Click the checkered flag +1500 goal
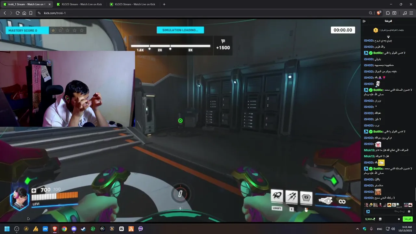This screenshot has height=234, width=416. click(x=223, y=45)
